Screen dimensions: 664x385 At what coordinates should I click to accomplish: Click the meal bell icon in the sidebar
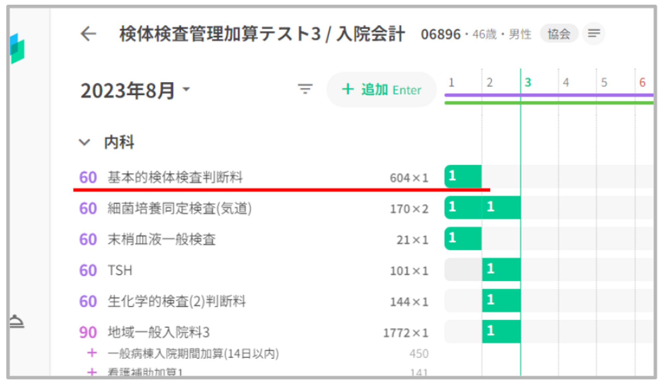point(17,322)
